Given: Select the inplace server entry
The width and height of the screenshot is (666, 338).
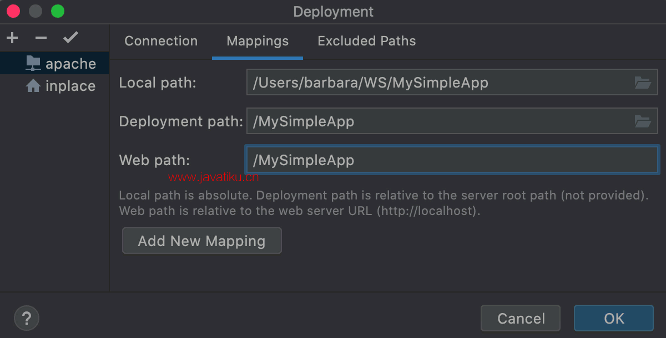Looking at the screenshot, I should [54, 86].
